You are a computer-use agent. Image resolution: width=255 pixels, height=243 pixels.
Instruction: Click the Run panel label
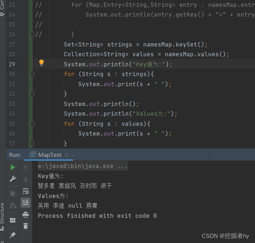(15, 155)
